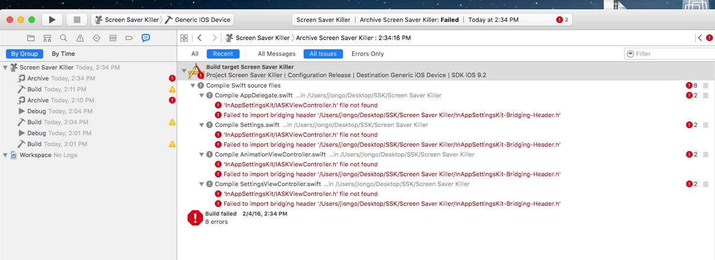Viewport: 715px width, 260px height.
Task: Open the Test navigator diamond icon
Action: tap(96, 38)
